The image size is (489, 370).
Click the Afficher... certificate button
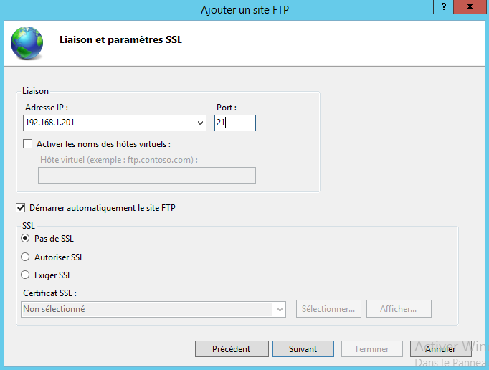tap(399, 309)
